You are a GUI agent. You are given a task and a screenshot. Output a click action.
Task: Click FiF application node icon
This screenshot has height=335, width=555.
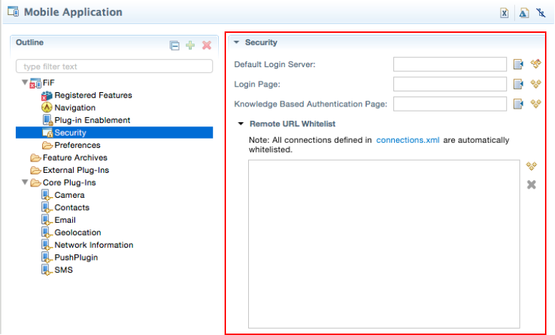35,83
